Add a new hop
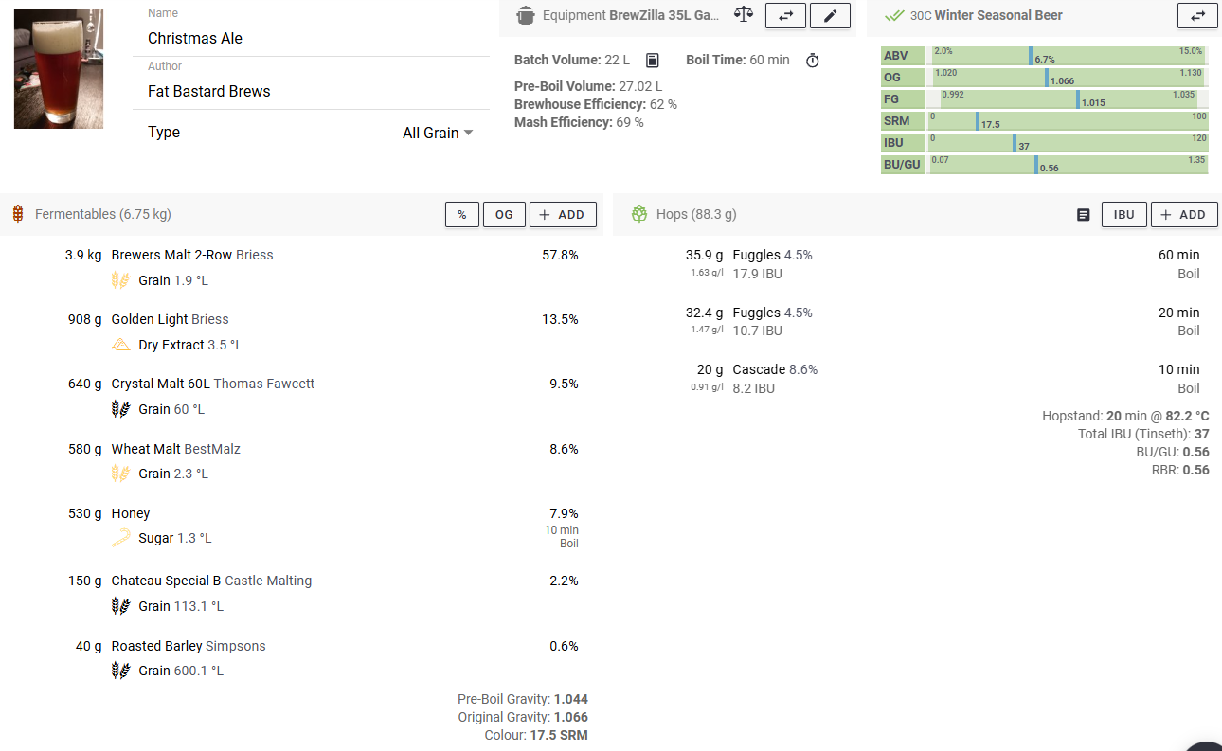This screenshot has width=1222, height=751. 1184,215
